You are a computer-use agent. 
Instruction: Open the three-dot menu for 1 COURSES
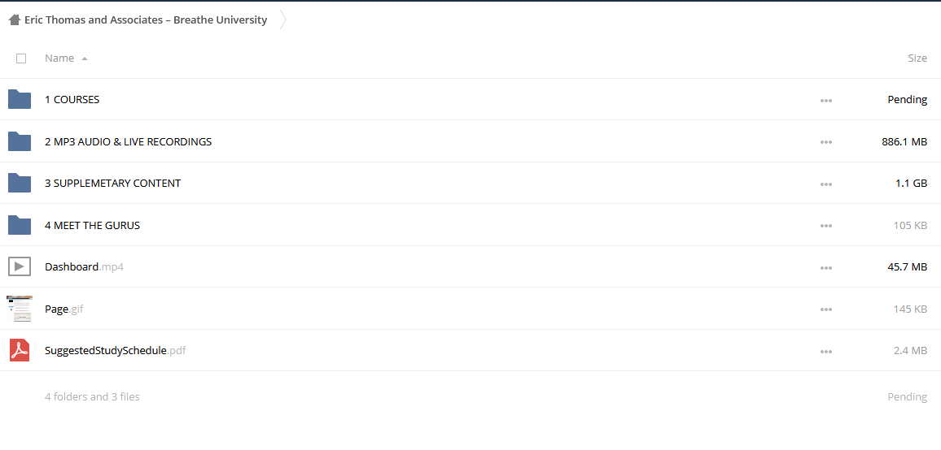pyautogui.click(x=825, y=101)
